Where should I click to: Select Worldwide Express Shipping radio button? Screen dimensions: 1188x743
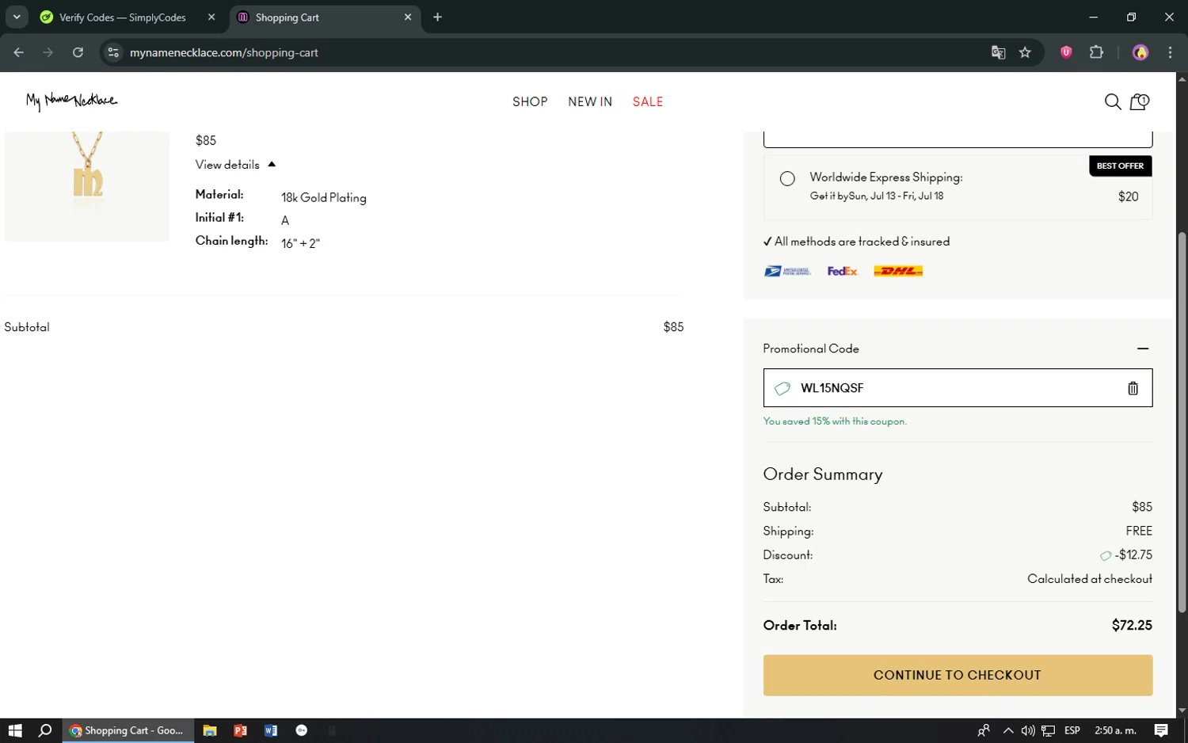pyautogui.click(x=787, y=179)
